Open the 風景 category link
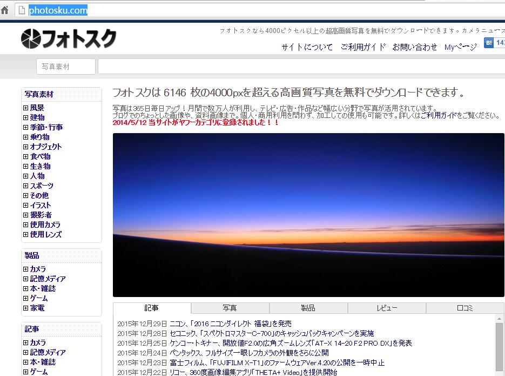The width and height of the screenshot is (505, 376). pyautogui.click(x=37, y=108)
